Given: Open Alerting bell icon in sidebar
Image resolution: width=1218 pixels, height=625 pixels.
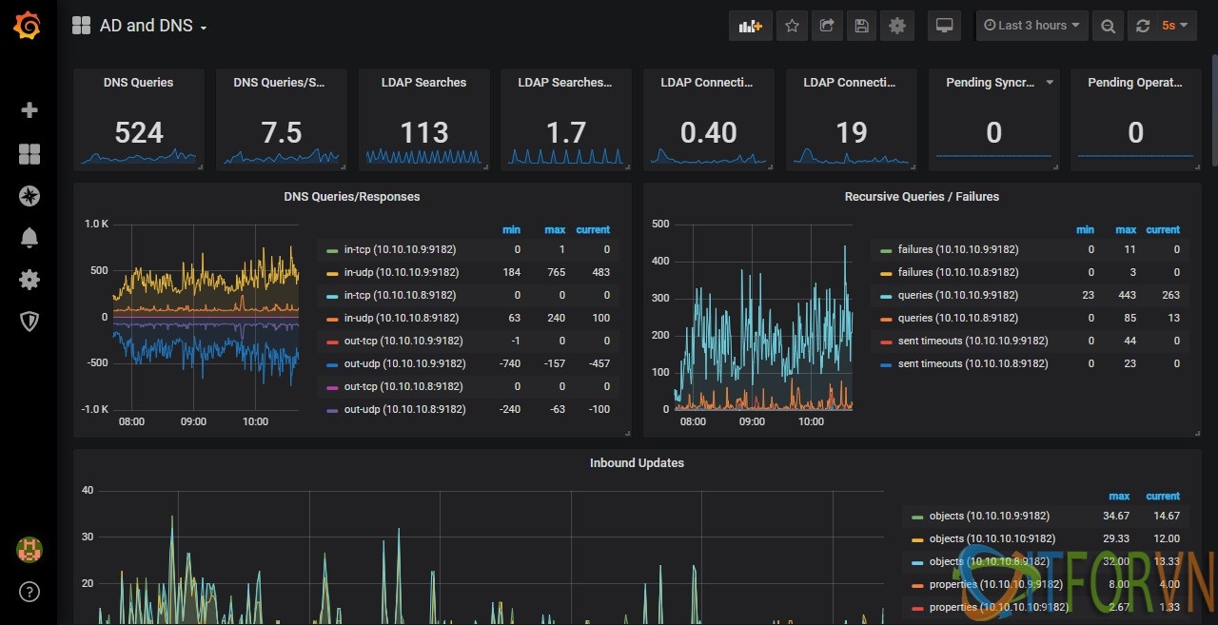Looking at the screenshot, I should [x=29, y=238].
